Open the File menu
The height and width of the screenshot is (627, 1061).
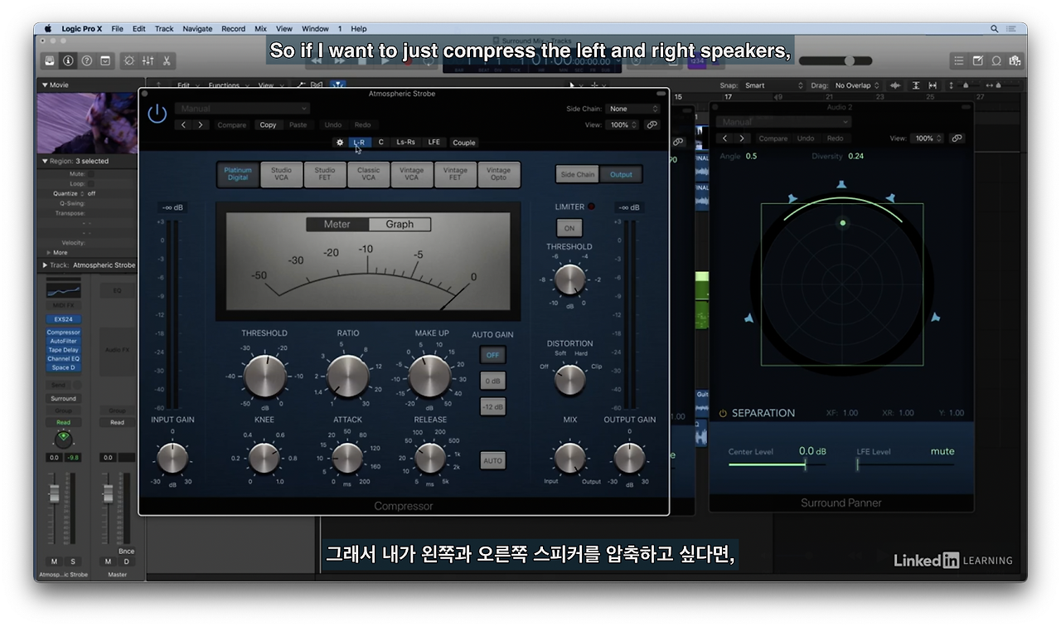(x=117, y=29)
